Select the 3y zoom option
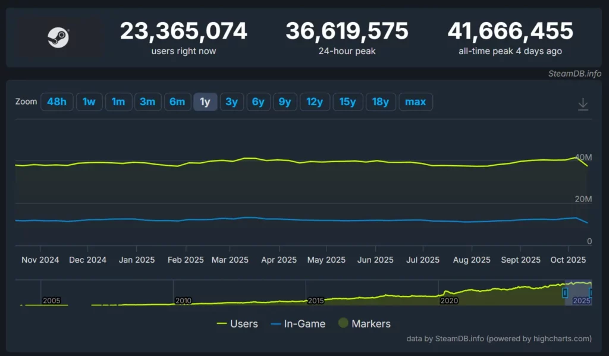 click(x=232, y=102)
